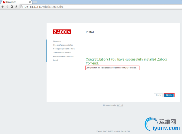Select Pre-installation summary step

[64, 56]
